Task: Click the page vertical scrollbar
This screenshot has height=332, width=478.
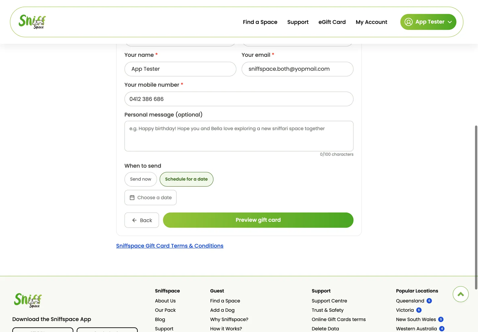Action: [x=476, y=207]
